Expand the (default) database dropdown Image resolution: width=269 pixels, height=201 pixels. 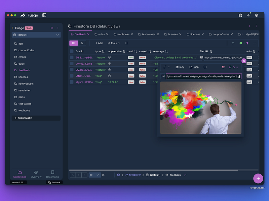pos(36,35)
